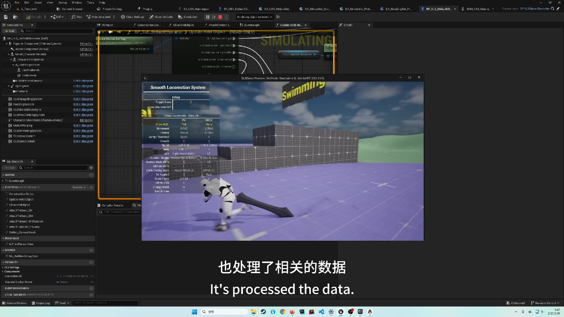Select the SLSSwimmingSystem component
Screen dimensions: 564x317
point(27,131)
